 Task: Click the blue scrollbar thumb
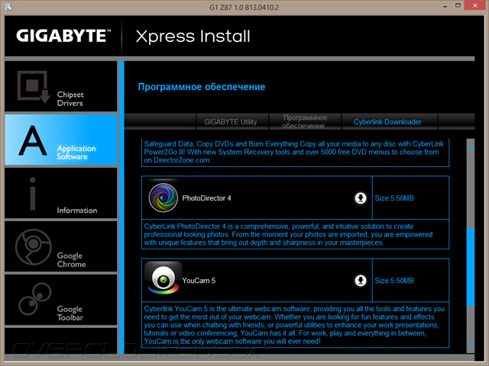click(471, 267)
